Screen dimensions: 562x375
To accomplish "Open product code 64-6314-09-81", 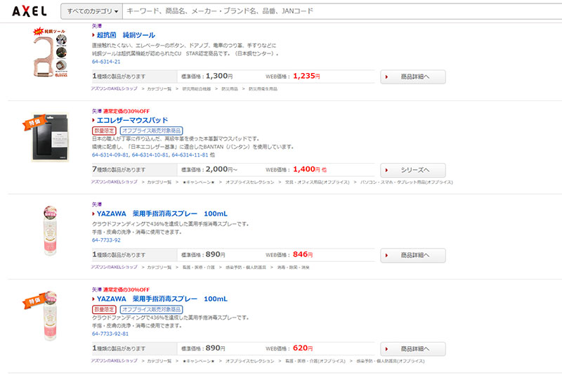I will [x=110, y=155].
